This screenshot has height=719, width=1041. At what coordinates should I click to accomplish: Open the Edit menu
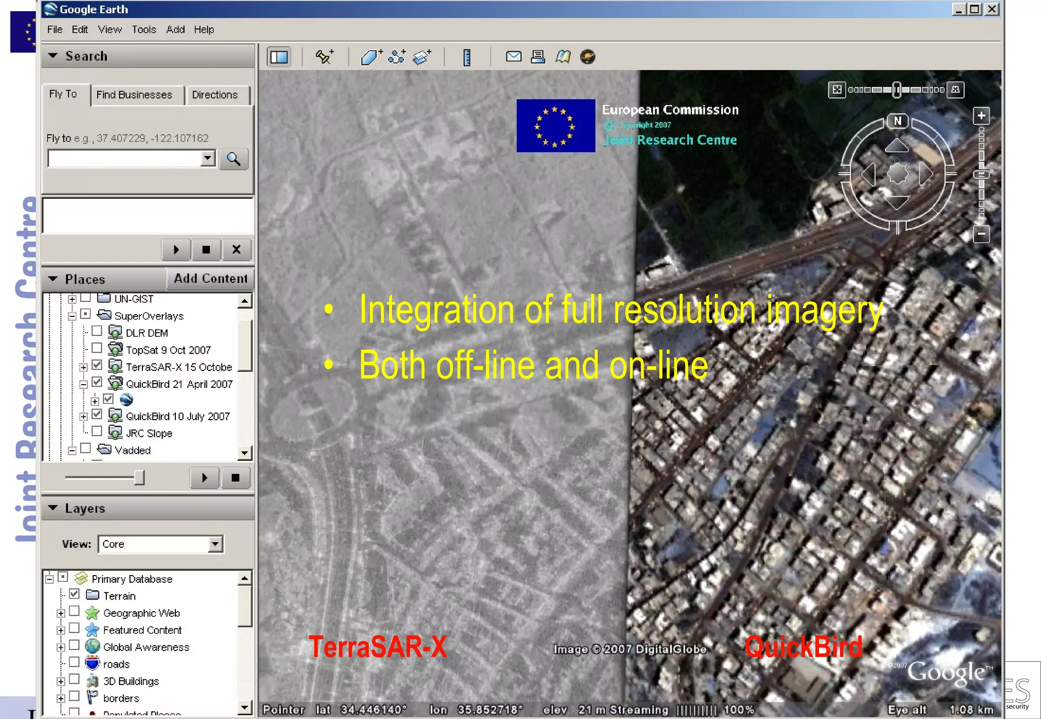pos(80,29)
